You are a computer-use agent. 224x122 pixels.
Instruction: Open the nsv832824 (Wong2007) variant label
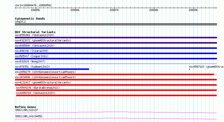pyautogui.click(x=30, y=61)
